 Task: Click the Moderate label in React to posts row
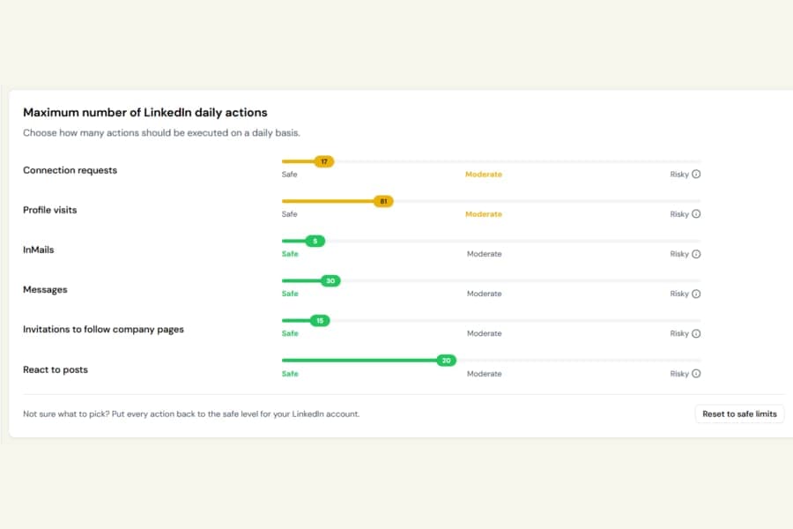(484, 374)
